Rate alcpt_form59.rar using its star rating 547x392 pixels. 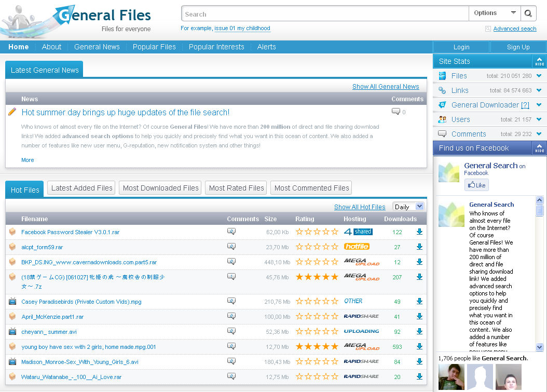[x=317, y=247]
